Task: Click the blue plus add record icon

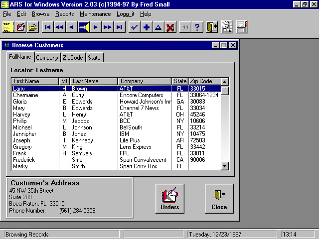Action: click(x=146, y=27)
